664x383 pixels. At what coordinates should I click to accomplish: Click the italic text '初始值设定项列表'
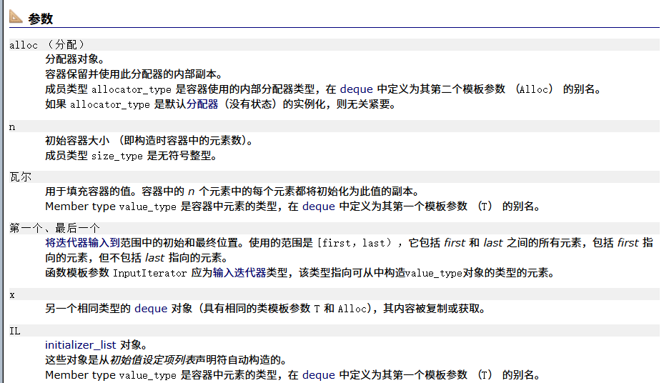click(152, 360)
